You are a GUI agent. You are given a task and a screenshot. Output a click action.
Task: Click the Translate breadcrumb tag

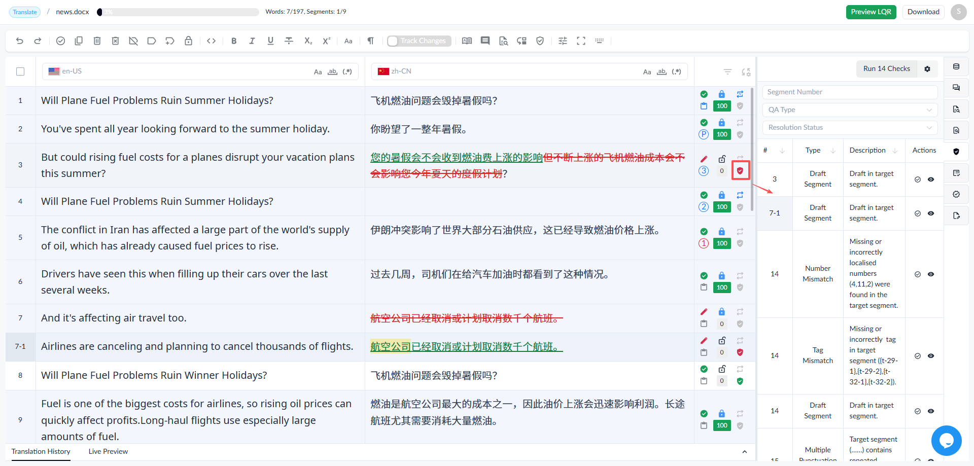(25, 12)
